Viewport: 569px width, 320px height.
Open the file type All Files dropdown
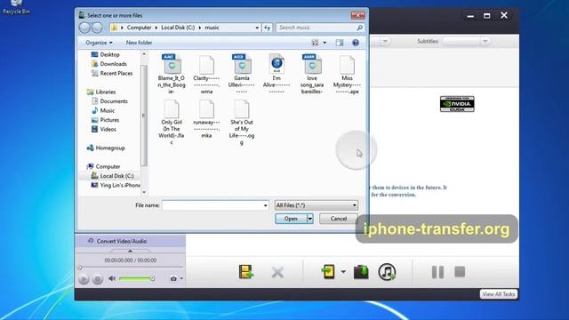317,205
